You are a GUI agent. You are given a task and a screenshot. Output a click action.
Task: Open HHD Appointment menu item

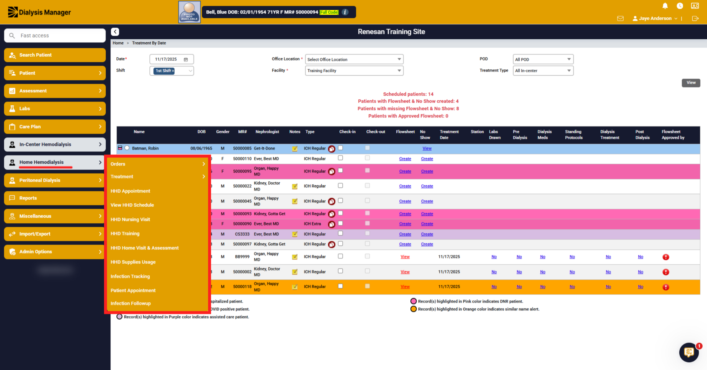(x=130, y=191)
